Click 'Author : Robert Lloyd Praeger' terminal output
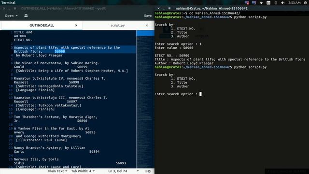Image resolution: width=309 pixels, height=174 pixels. pos(184,63)
